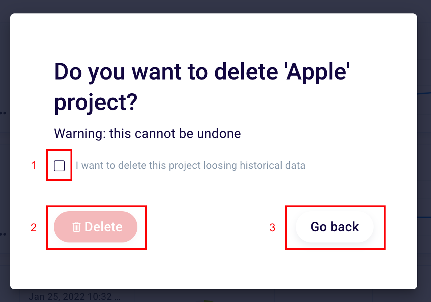431x302 pixels.
Task: Click the warning text about undoing
Action: [x=147, y=133]
